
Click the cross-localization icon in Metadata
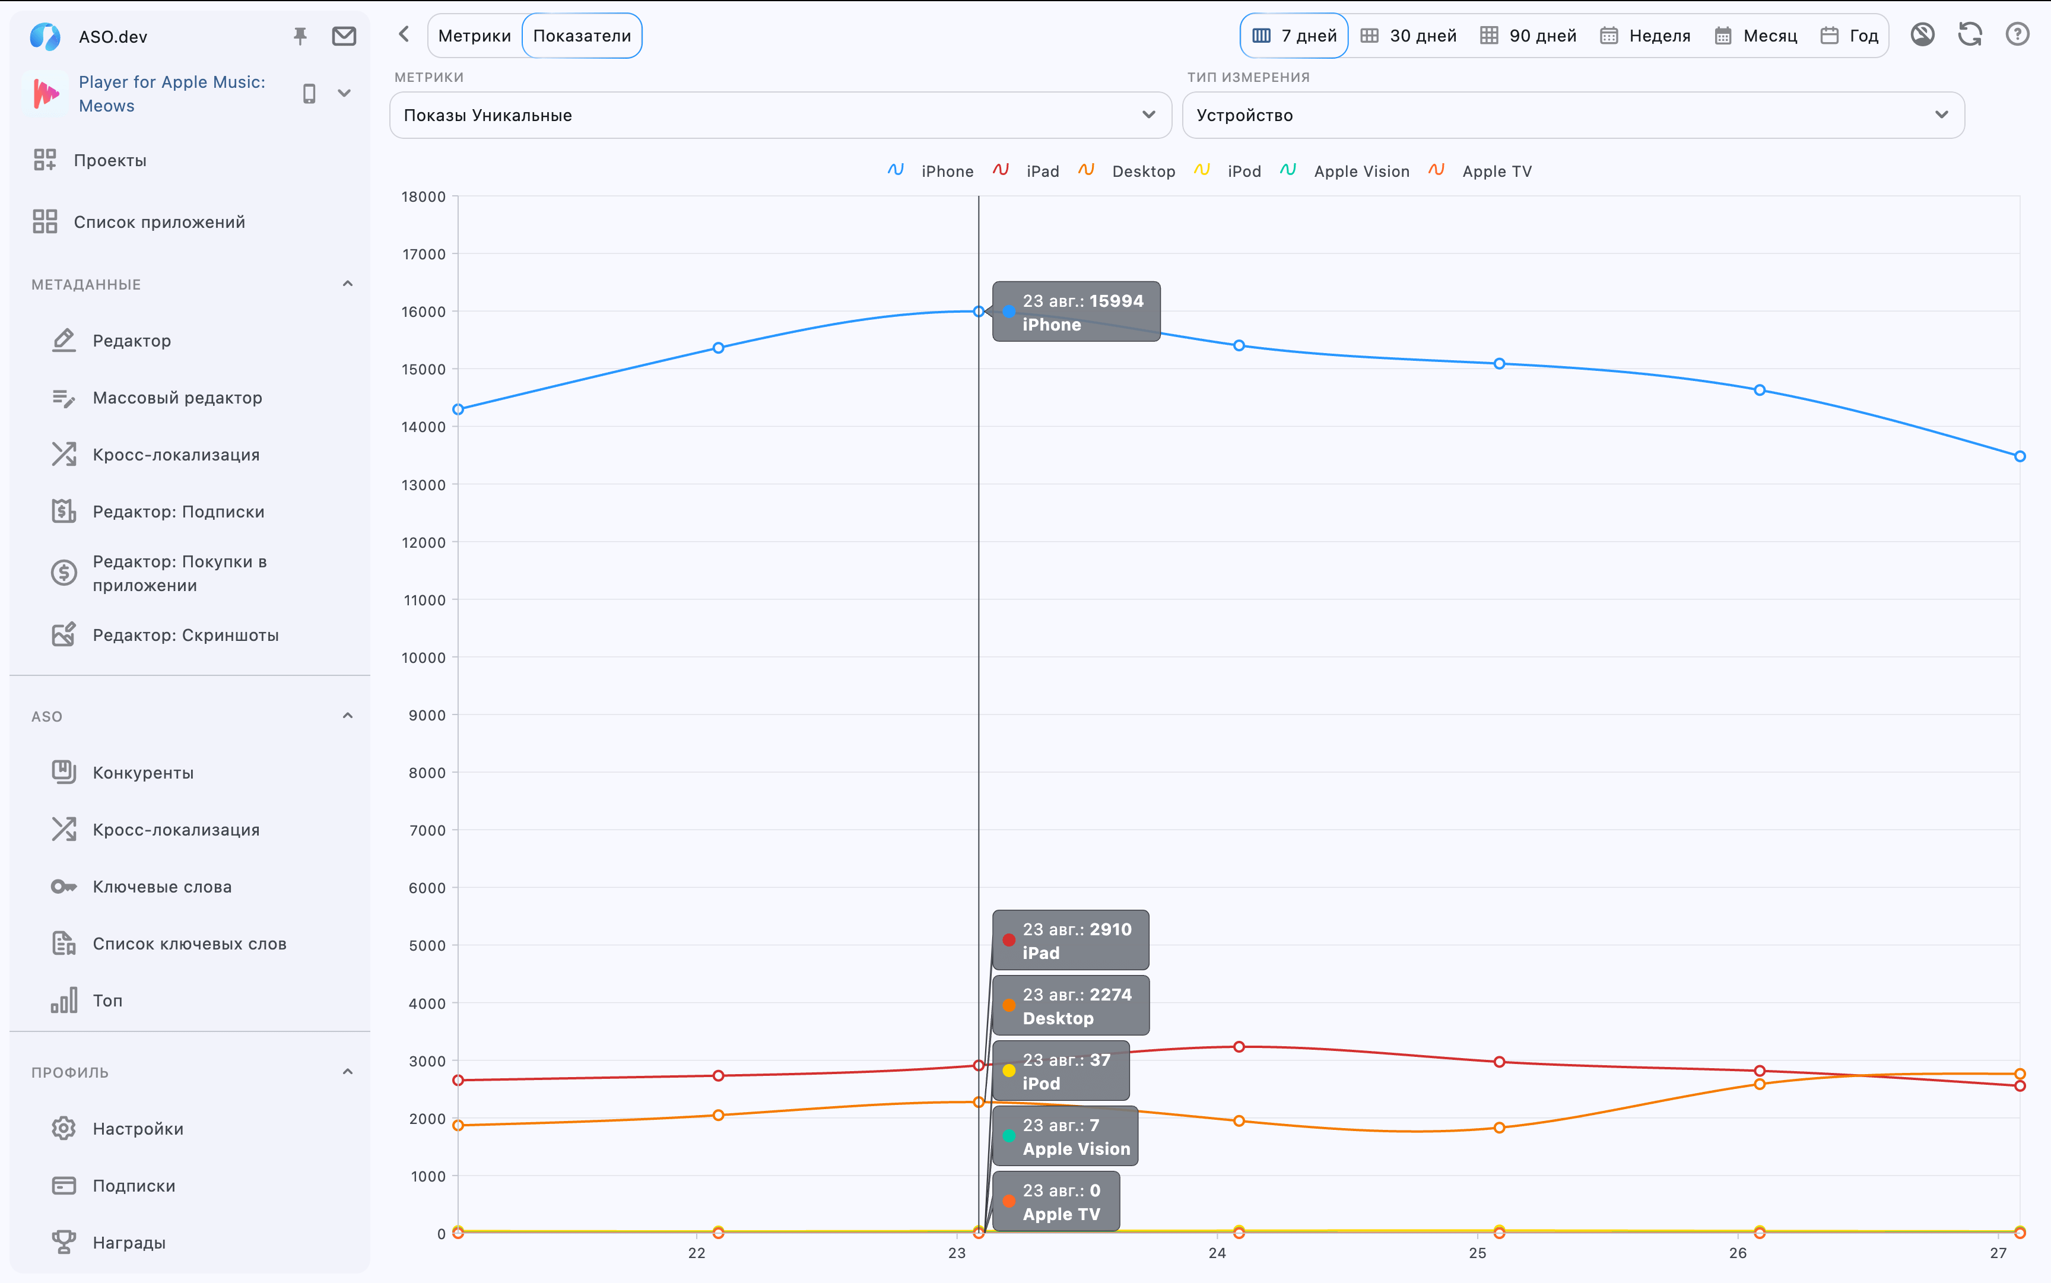click(64, 454)
